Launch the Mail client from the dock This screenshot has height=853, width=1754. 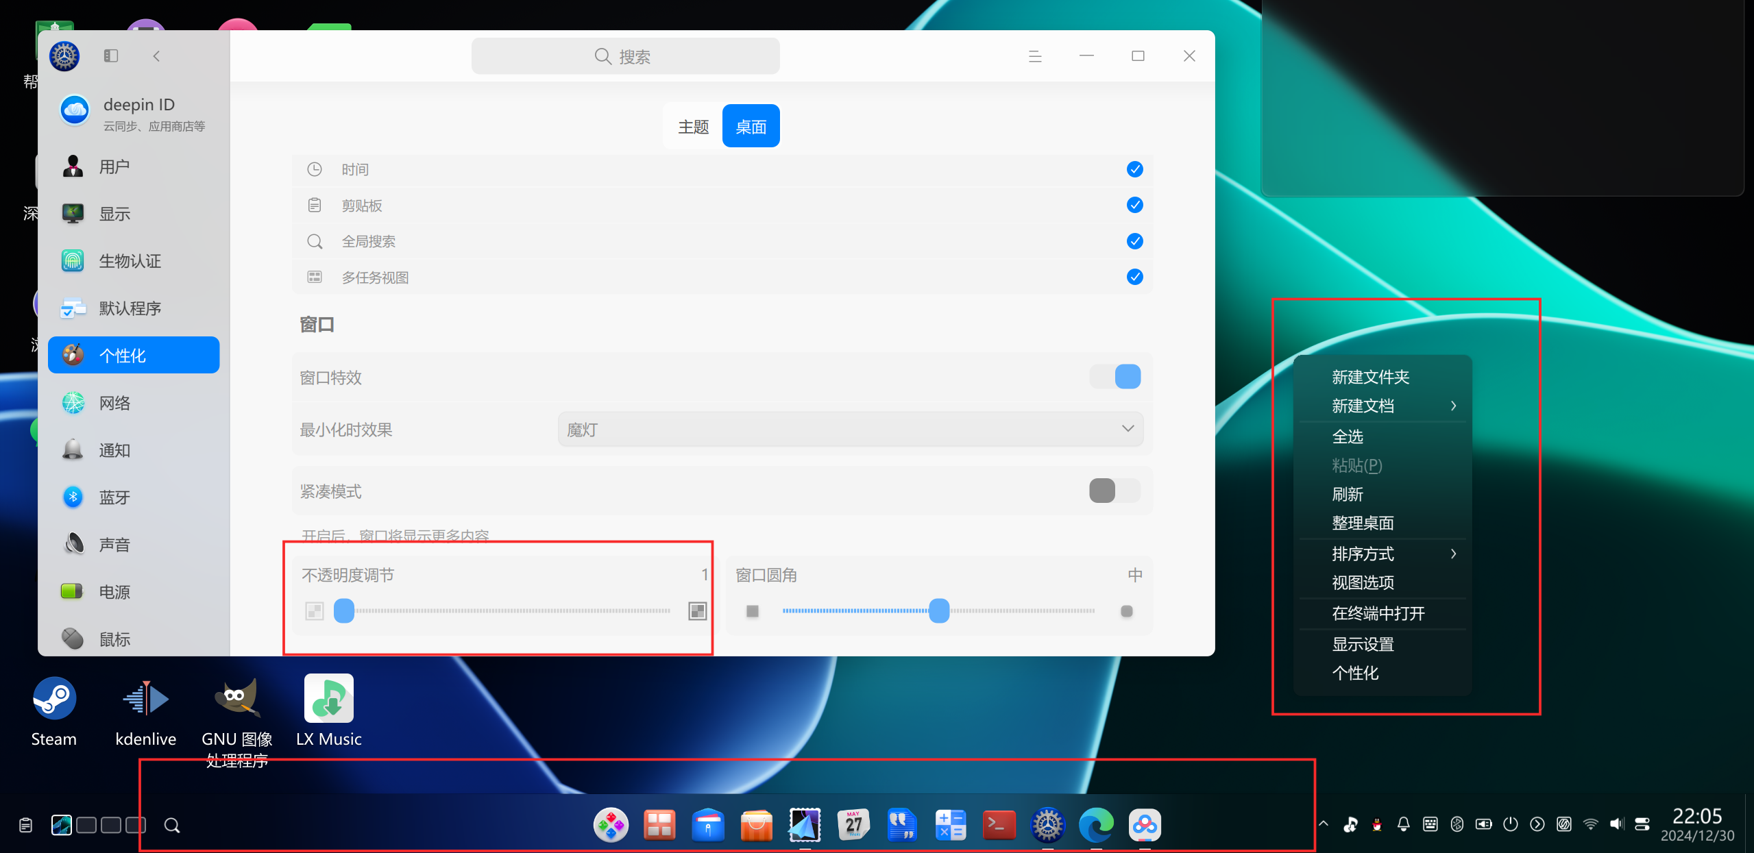coord(805,825)
